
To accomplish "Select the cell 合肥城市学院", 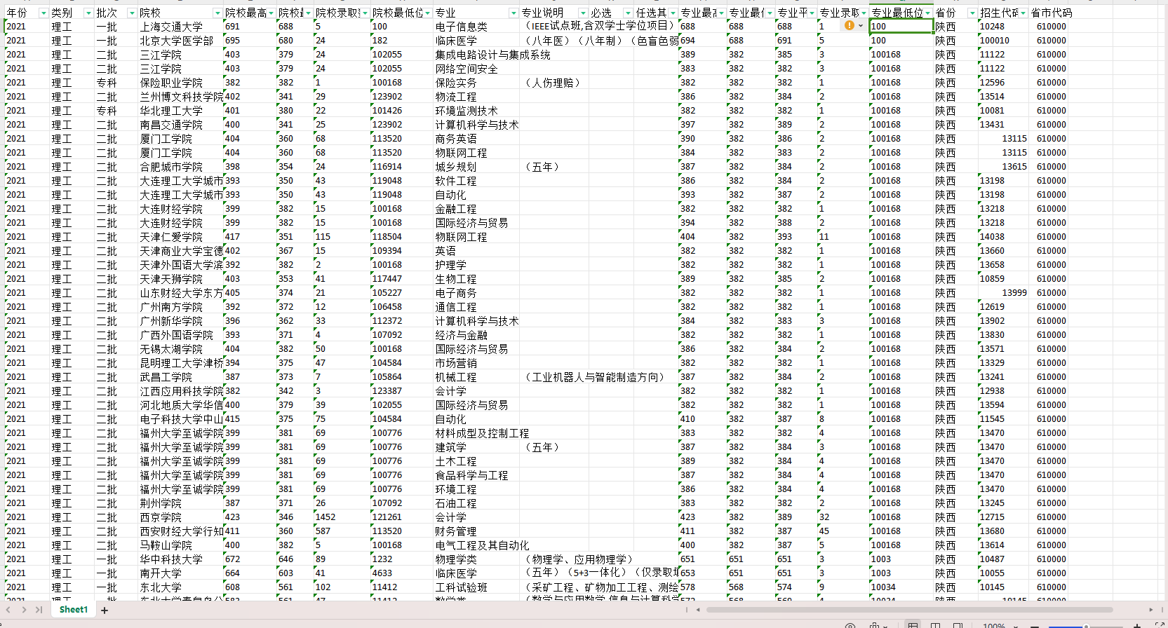I will pos(180,167).
